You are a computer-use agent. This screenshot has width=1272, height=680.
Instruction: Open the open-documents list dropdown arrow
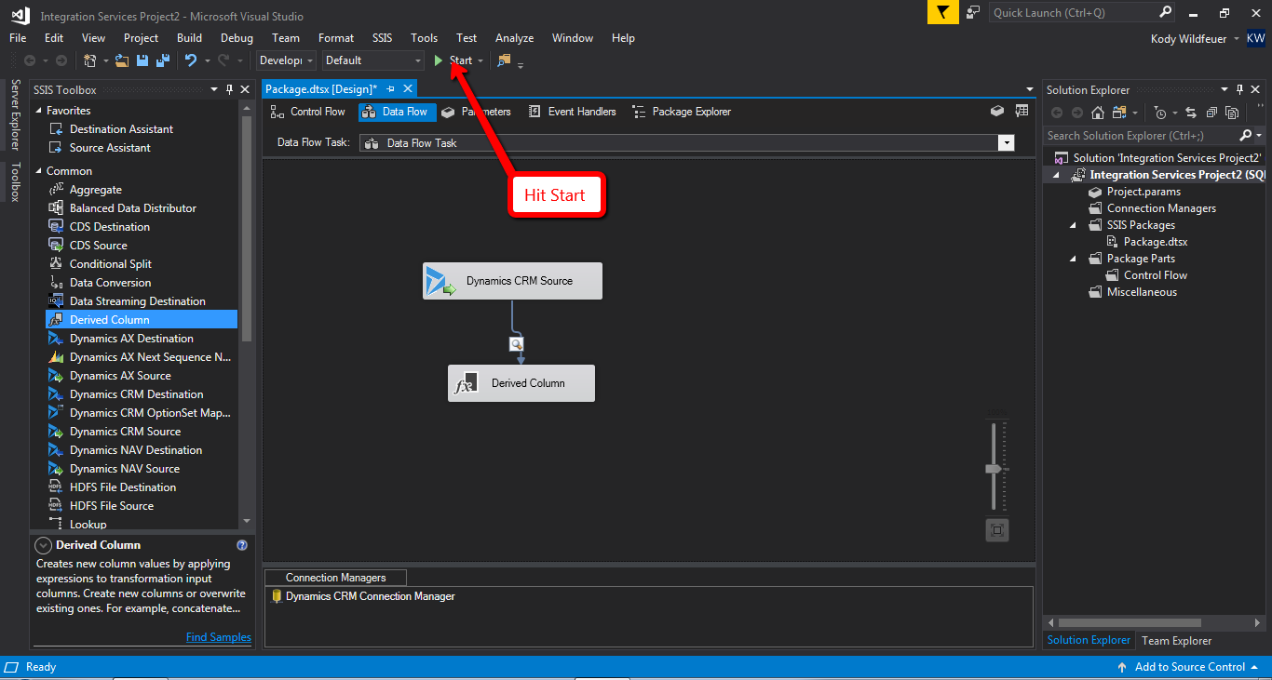tap(1029, 89)
